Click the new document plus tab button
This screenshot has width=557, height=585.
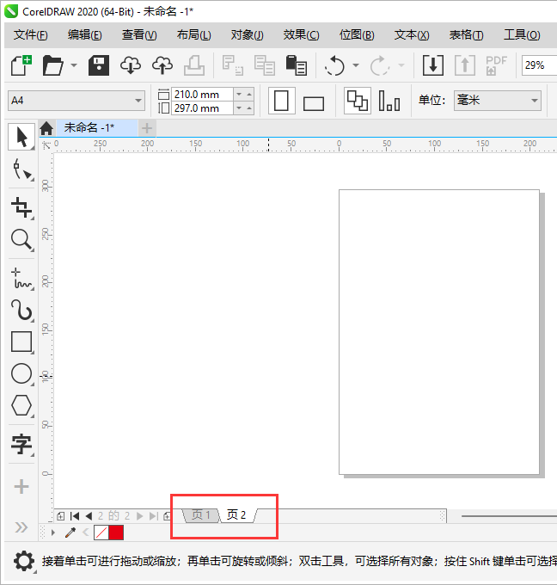click(x=147, y=128)
